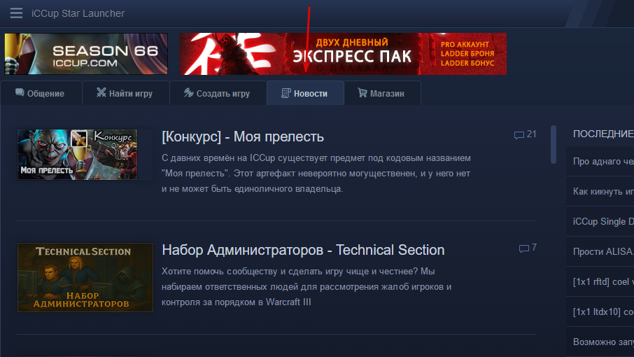Click the chat bubble icon in Общение tab
Image resolution: width=634 pixels, height=357 pixels.
[20, 92]
